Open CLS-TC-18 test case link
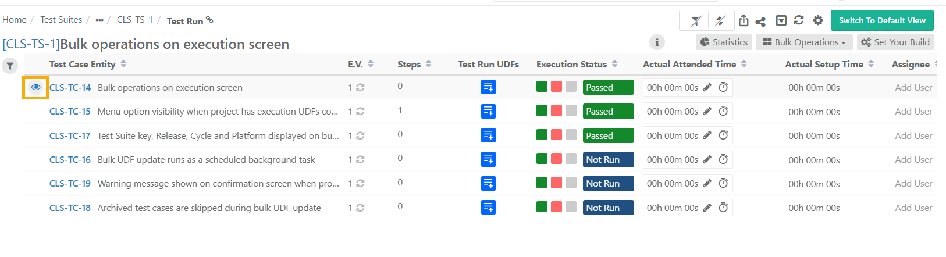The height and width of the screenshot is (257, 946). point(70,208)
